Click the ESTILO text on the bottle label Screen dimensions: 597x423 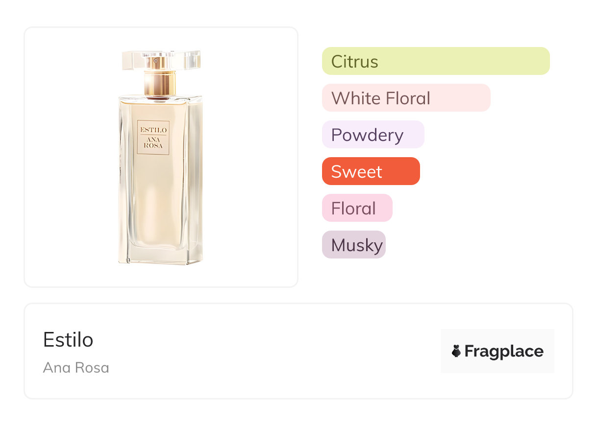click(x=153, y=130)
